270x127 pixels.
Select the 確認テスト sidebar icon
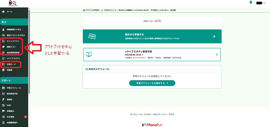pyautogui.click(x=3, y=47)
